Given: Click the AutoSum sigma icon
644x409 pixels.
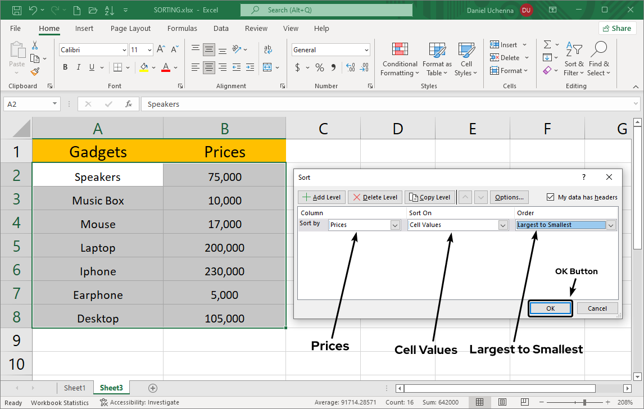Looking at the screenshot, I should 547,44.
